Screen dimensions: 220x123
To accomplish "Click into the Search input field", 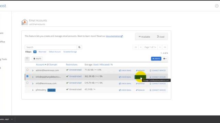I will coord(51,47).
